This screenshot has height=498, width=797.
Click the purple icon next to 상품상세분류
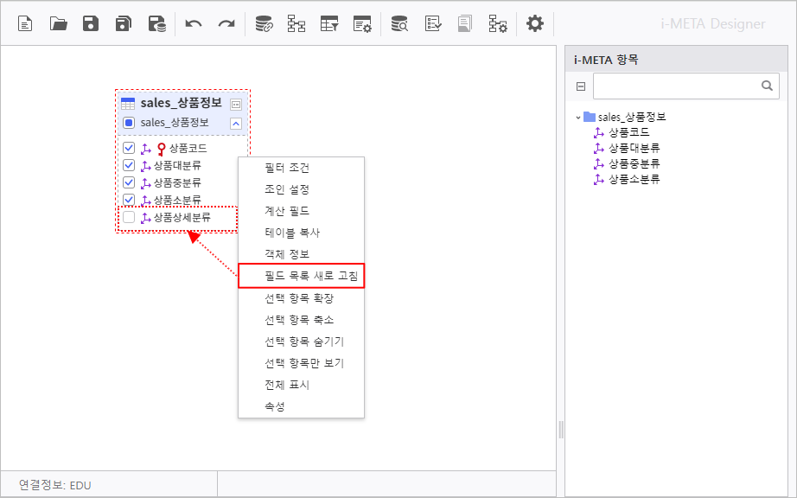[x=146, y=218]
